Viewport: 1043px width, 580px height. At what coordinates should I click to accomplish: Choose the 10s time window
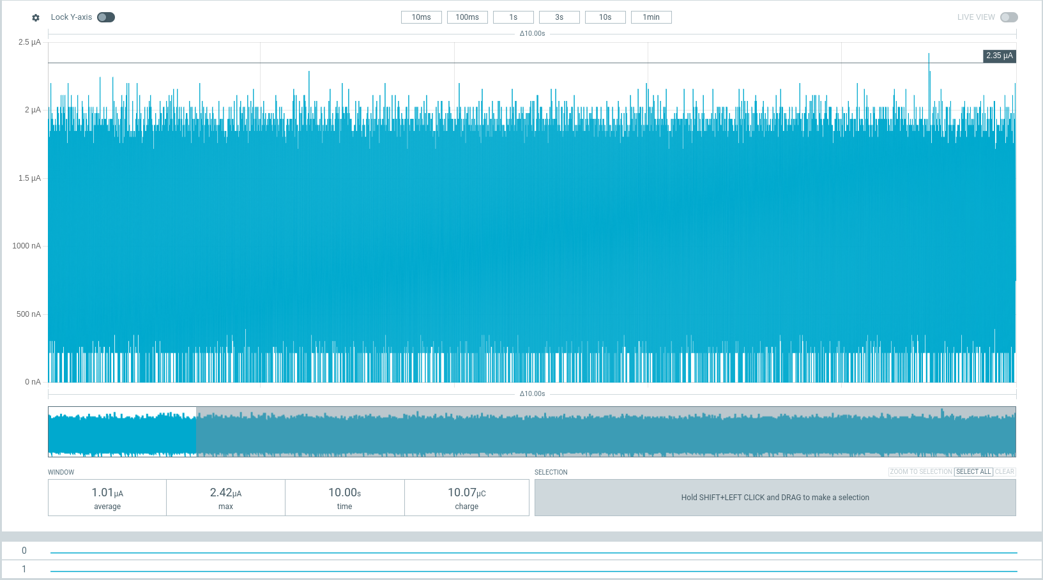coord(605,17)
